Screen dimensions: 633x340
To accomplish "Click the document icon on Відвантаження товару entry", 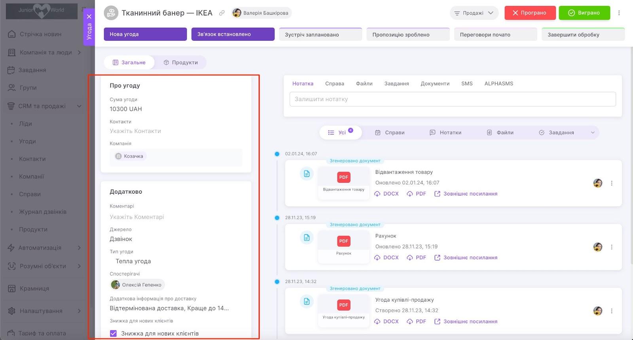I will [x=307, y=174].
